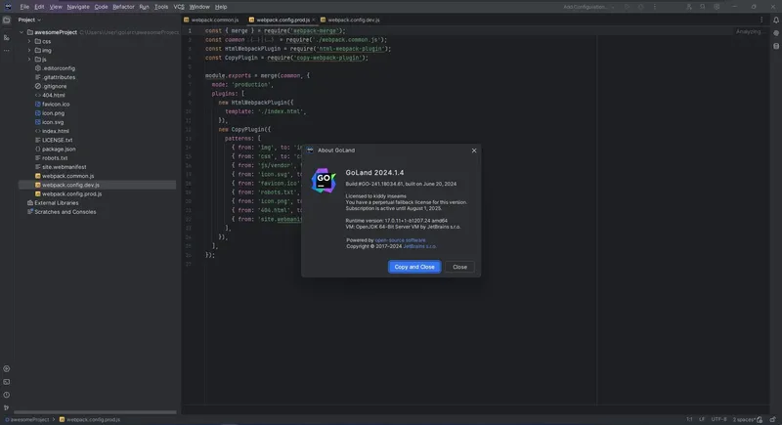Open more run actions menu in toolbar
Viewport: 782px width, 425px height.
click(x=655, y=7)
